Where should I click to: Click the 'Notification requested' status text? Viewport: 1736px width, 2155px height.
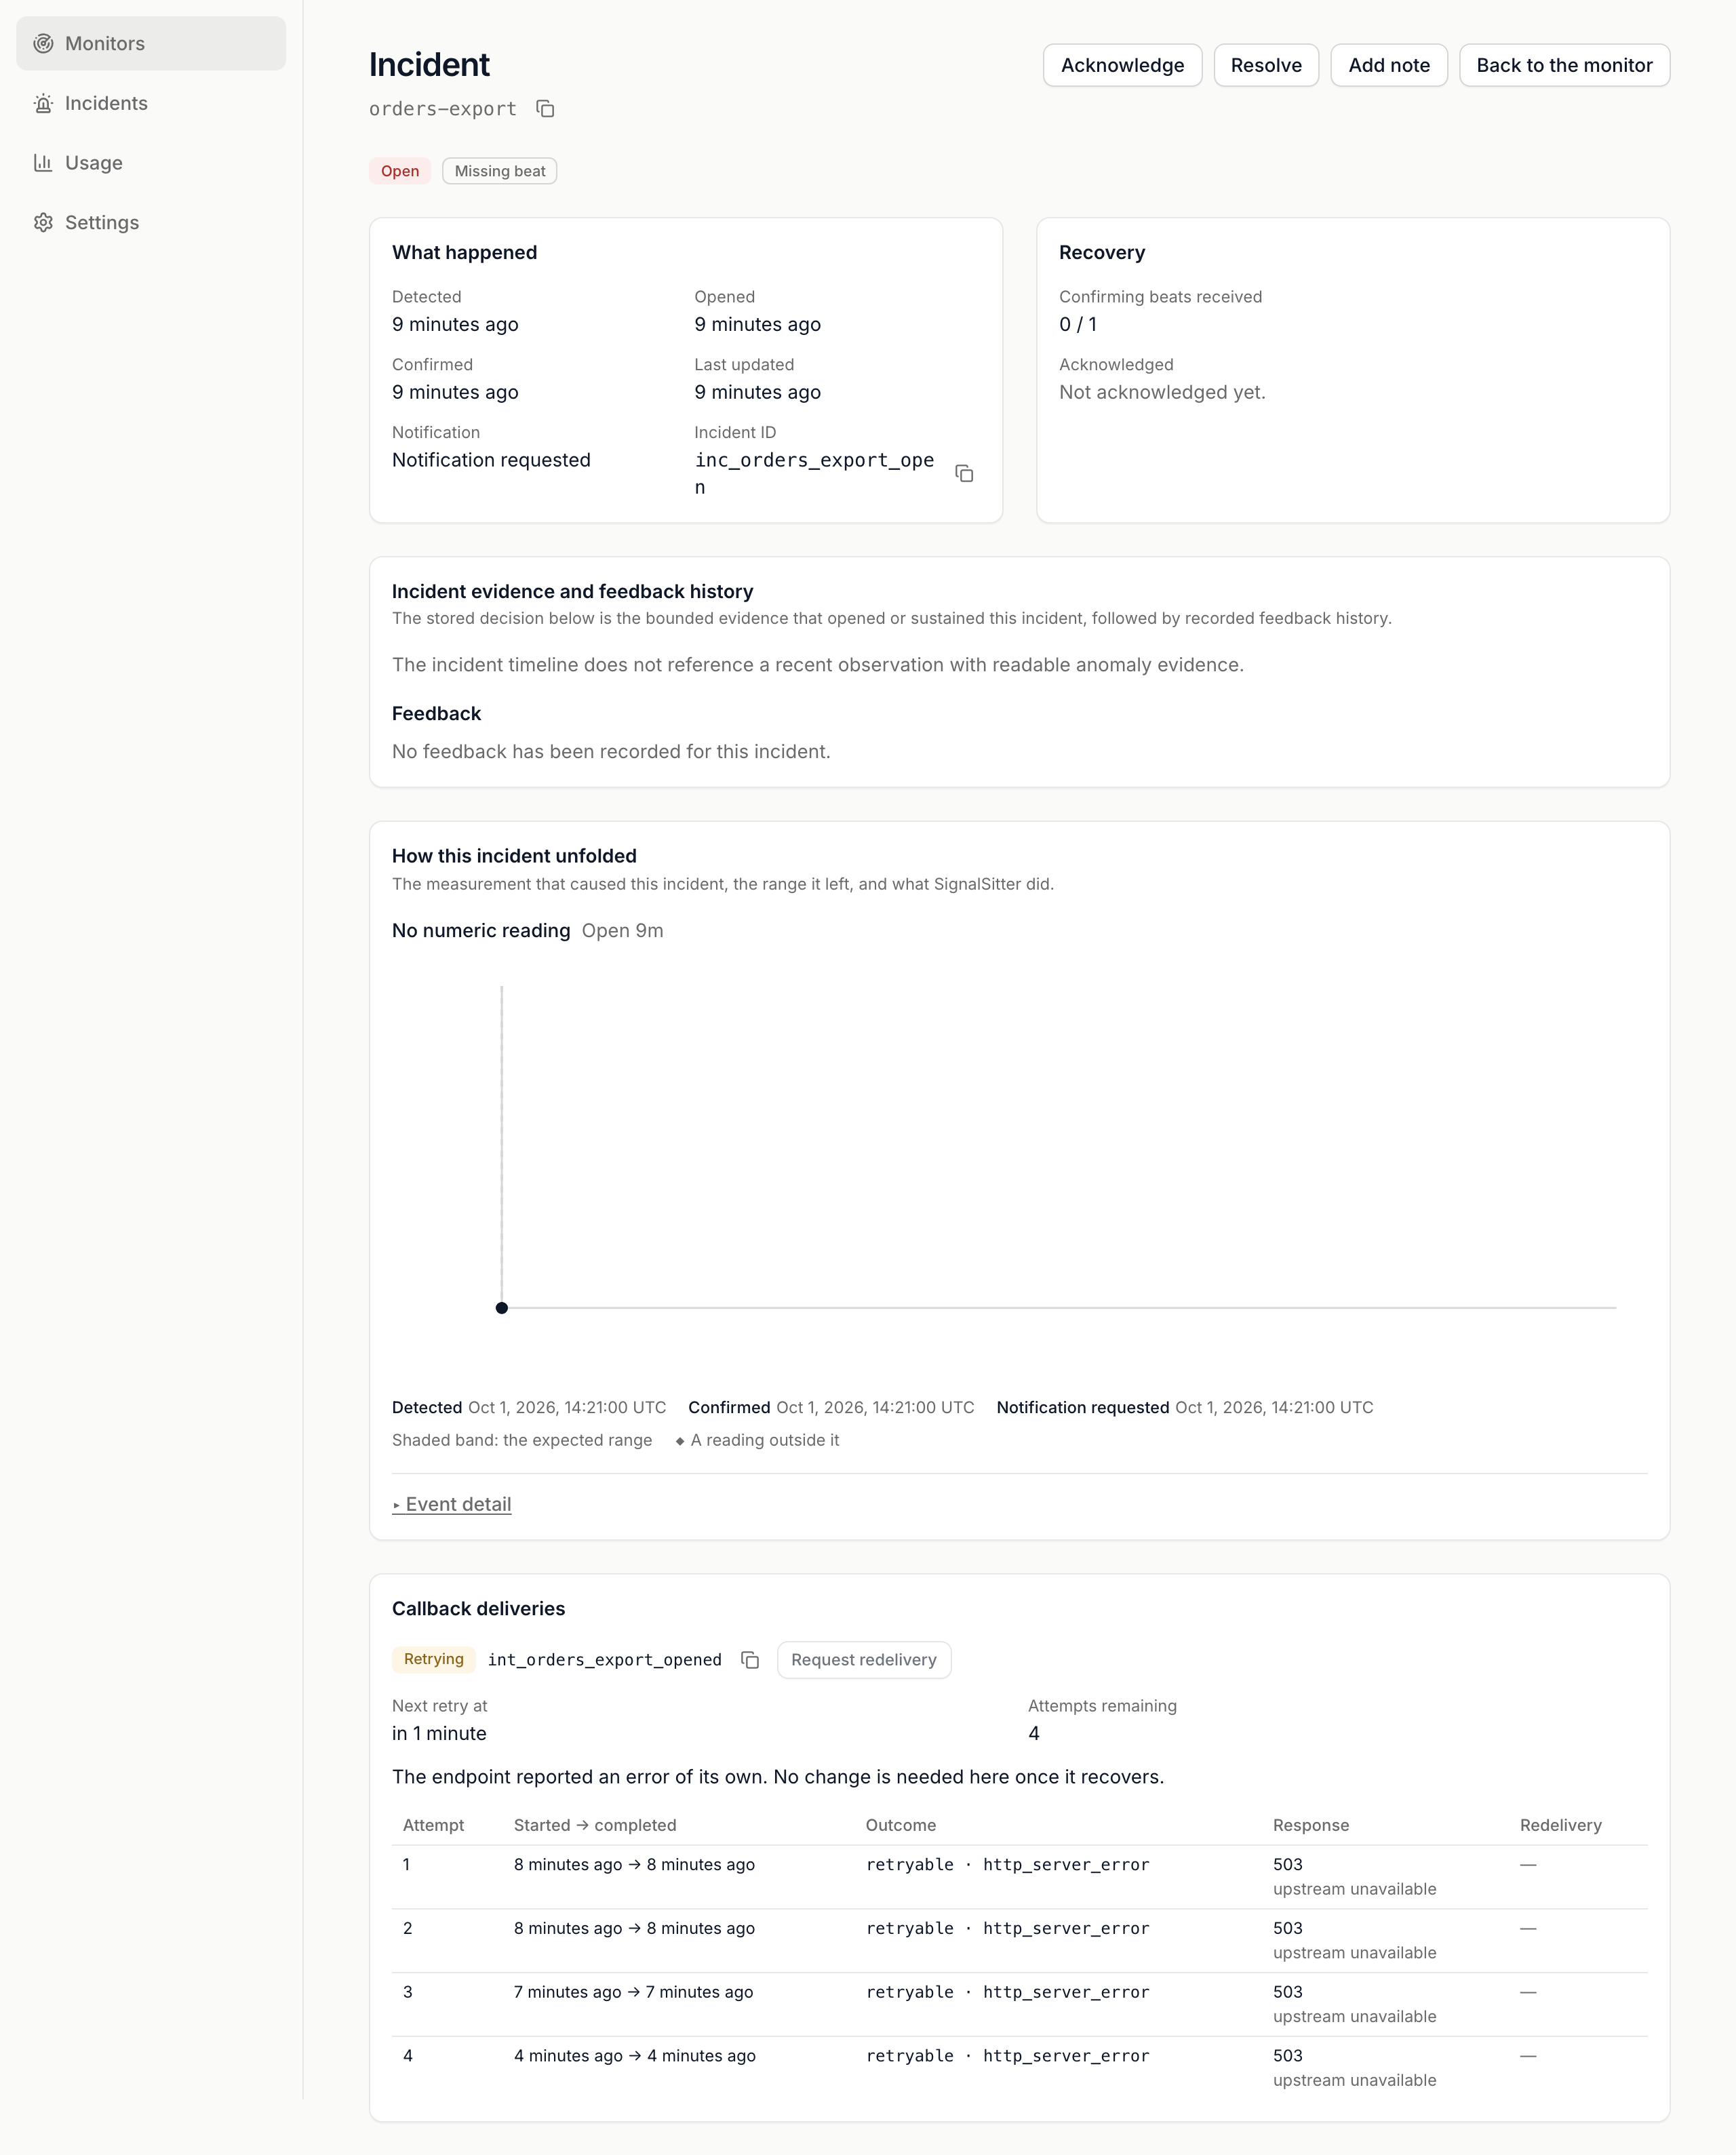491,460
